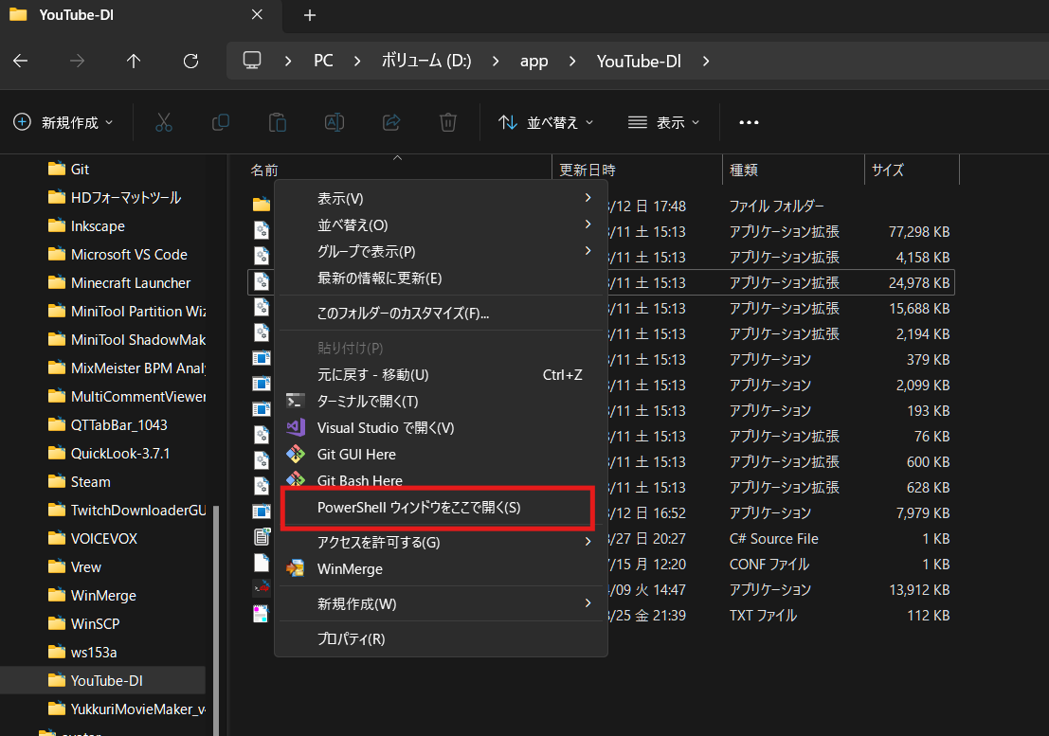Screen dimensions: 1049x736
Task: Click the Share icon in toolbar
Action: pyautogui.click(x=391, y=122)
